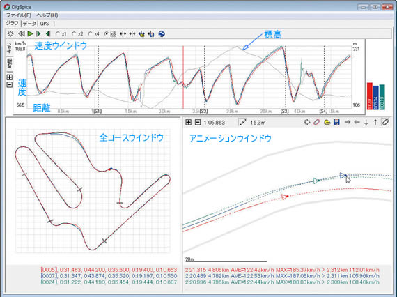Click the position dot on the full course map
The height and width of the screenshot is (297, 397).
(110, 169)
